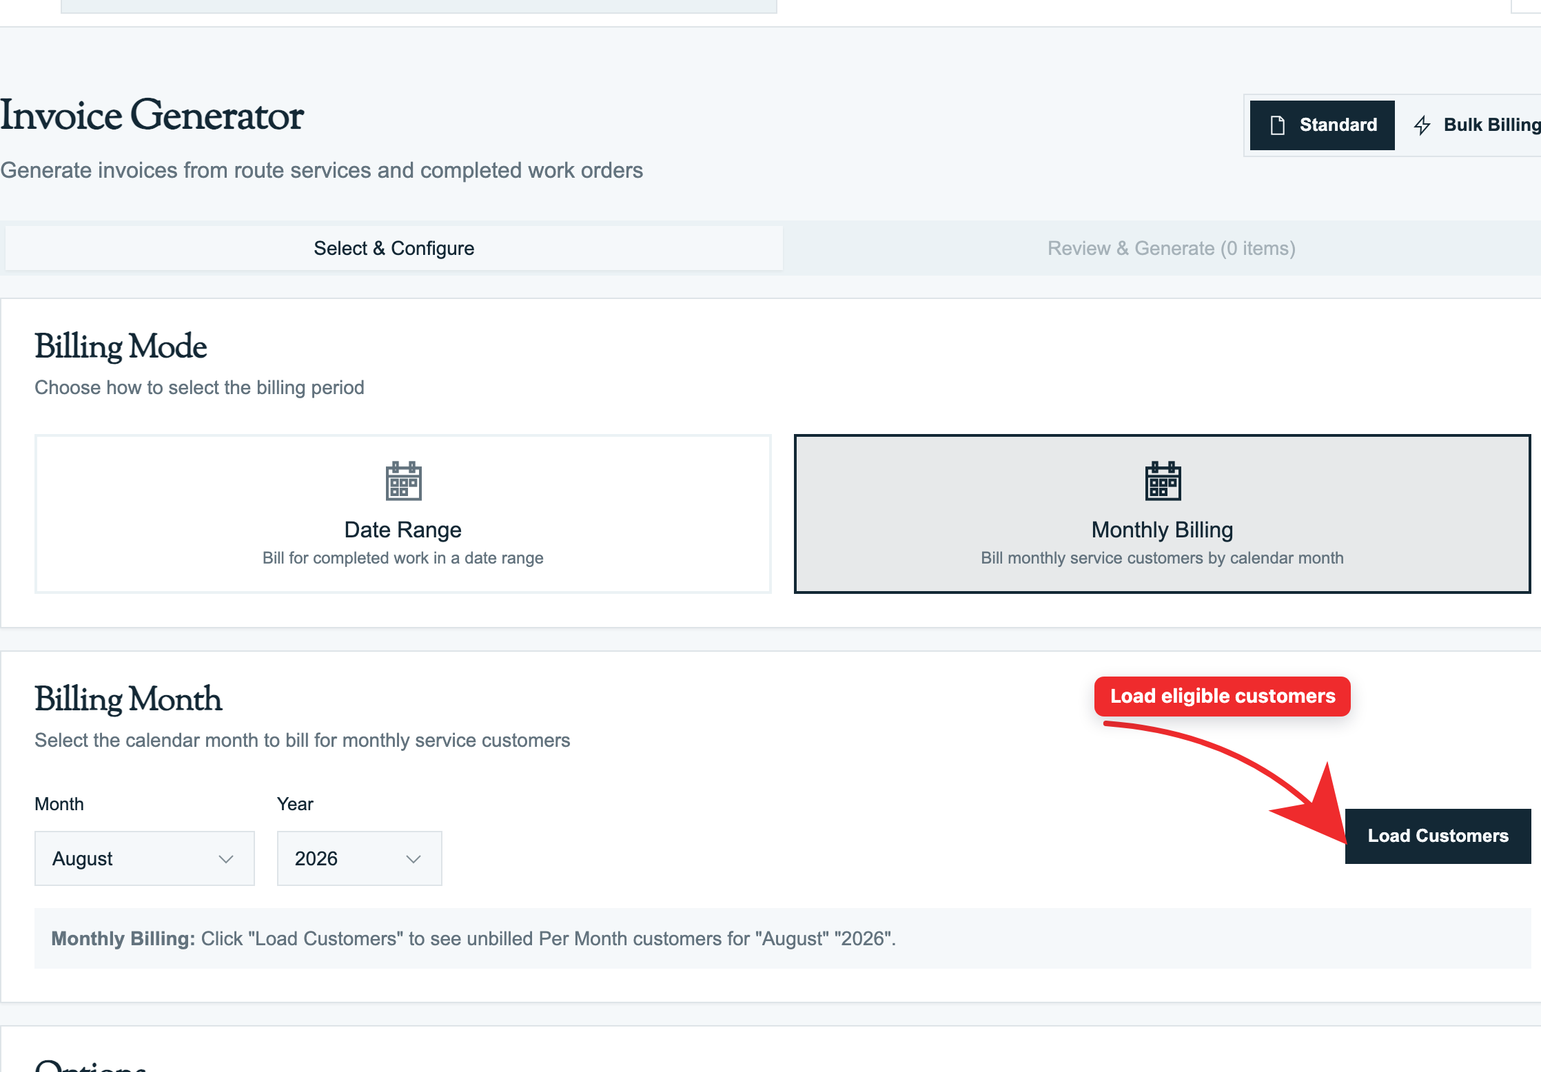Click the chevron arrow in the Month selector
Screen dimensions: 1541x1072
226,859
